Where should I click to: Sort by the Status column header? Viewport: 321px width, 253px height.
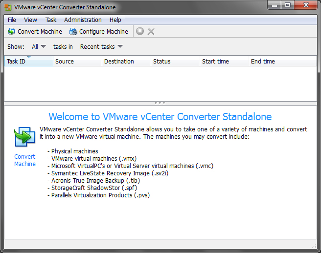click(x=175, y=62)
